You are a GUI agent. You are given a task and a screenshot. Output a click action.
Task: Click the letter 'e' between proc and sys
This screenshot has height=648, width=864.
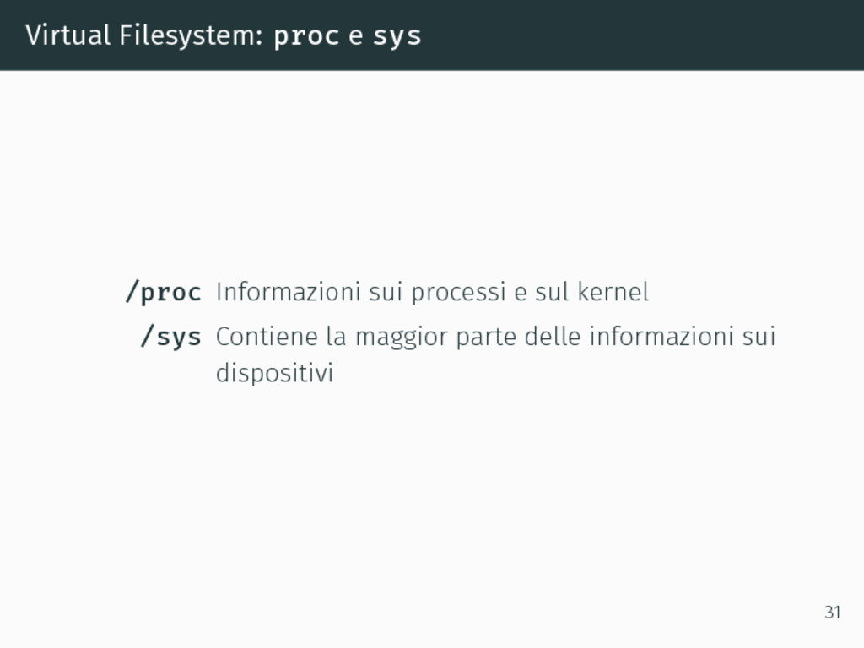click(355, 37)
